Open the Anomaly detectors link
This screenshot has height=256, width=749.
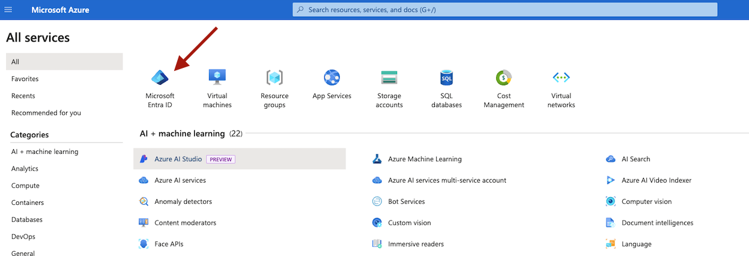click(183, 201)
